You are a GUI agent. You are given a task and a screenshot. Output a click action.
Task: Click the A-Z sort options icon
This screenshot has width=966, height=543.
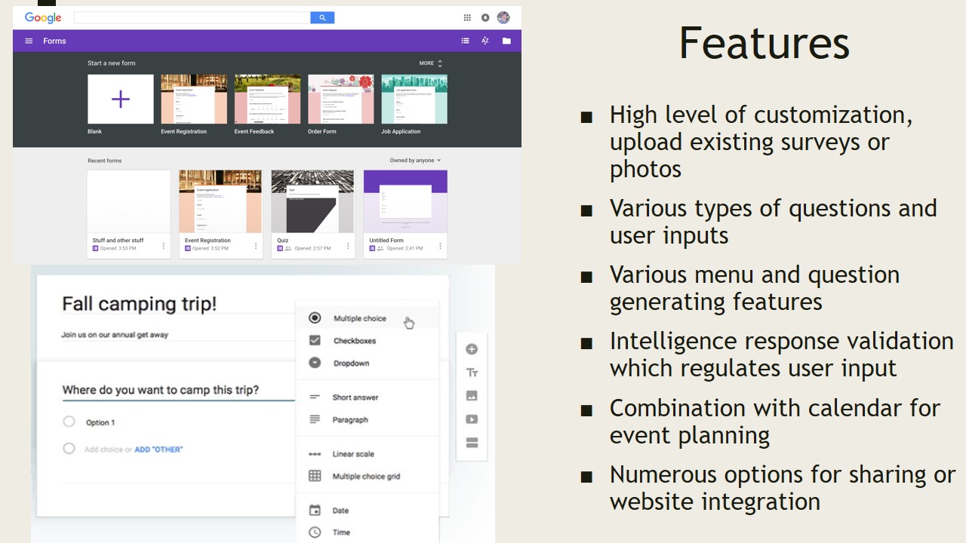pos(485,41)
